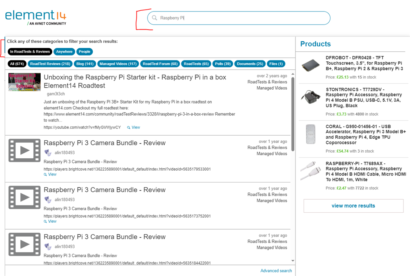Viewport: 410px width, 276px height.
Task: Open DFROBOT touchscreen product image
Action: pos(310,65)
